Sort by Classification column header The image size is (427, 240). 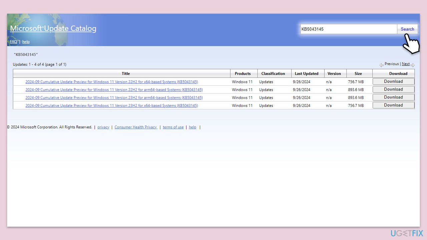click(273, 74)
